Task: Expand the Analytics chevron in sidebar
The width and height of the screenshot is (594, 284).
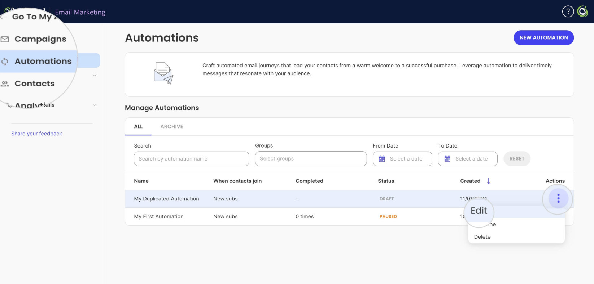Action: click(95, 105)
